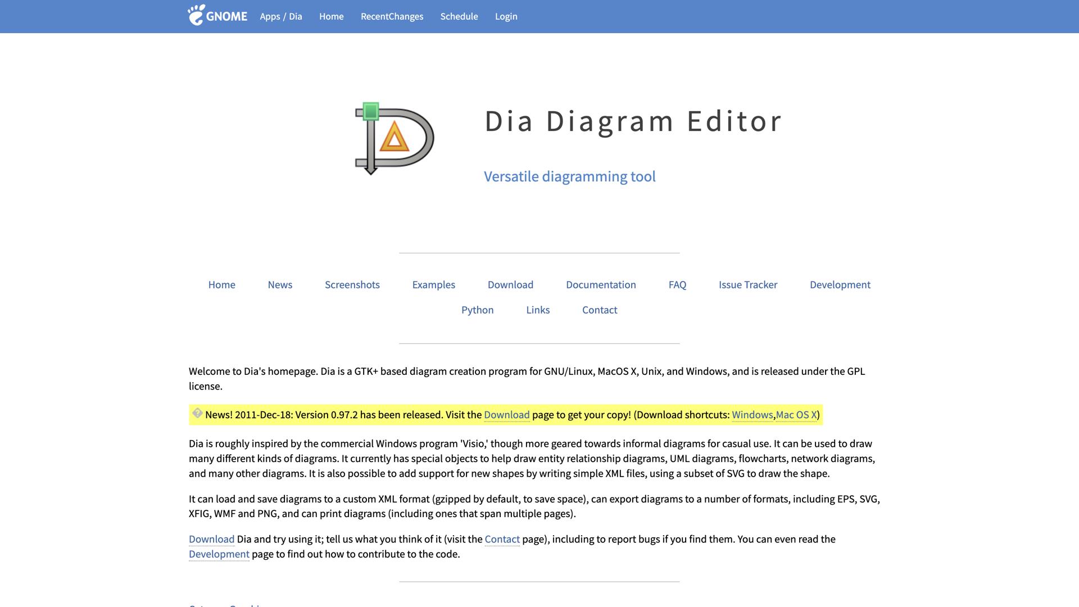Click Contact link in the paragraph text
Image resolution: width=1079 pixels, height=607 pixels.
pos(502,539)
